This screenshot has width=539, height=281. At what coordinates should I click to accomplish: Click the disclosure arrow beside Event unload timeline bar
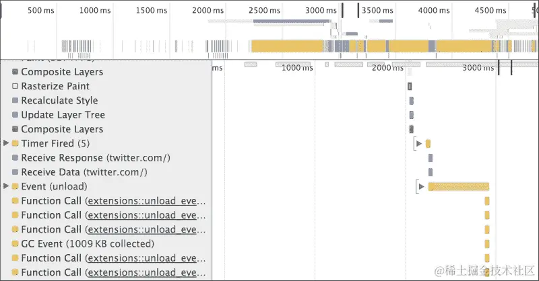422,187
